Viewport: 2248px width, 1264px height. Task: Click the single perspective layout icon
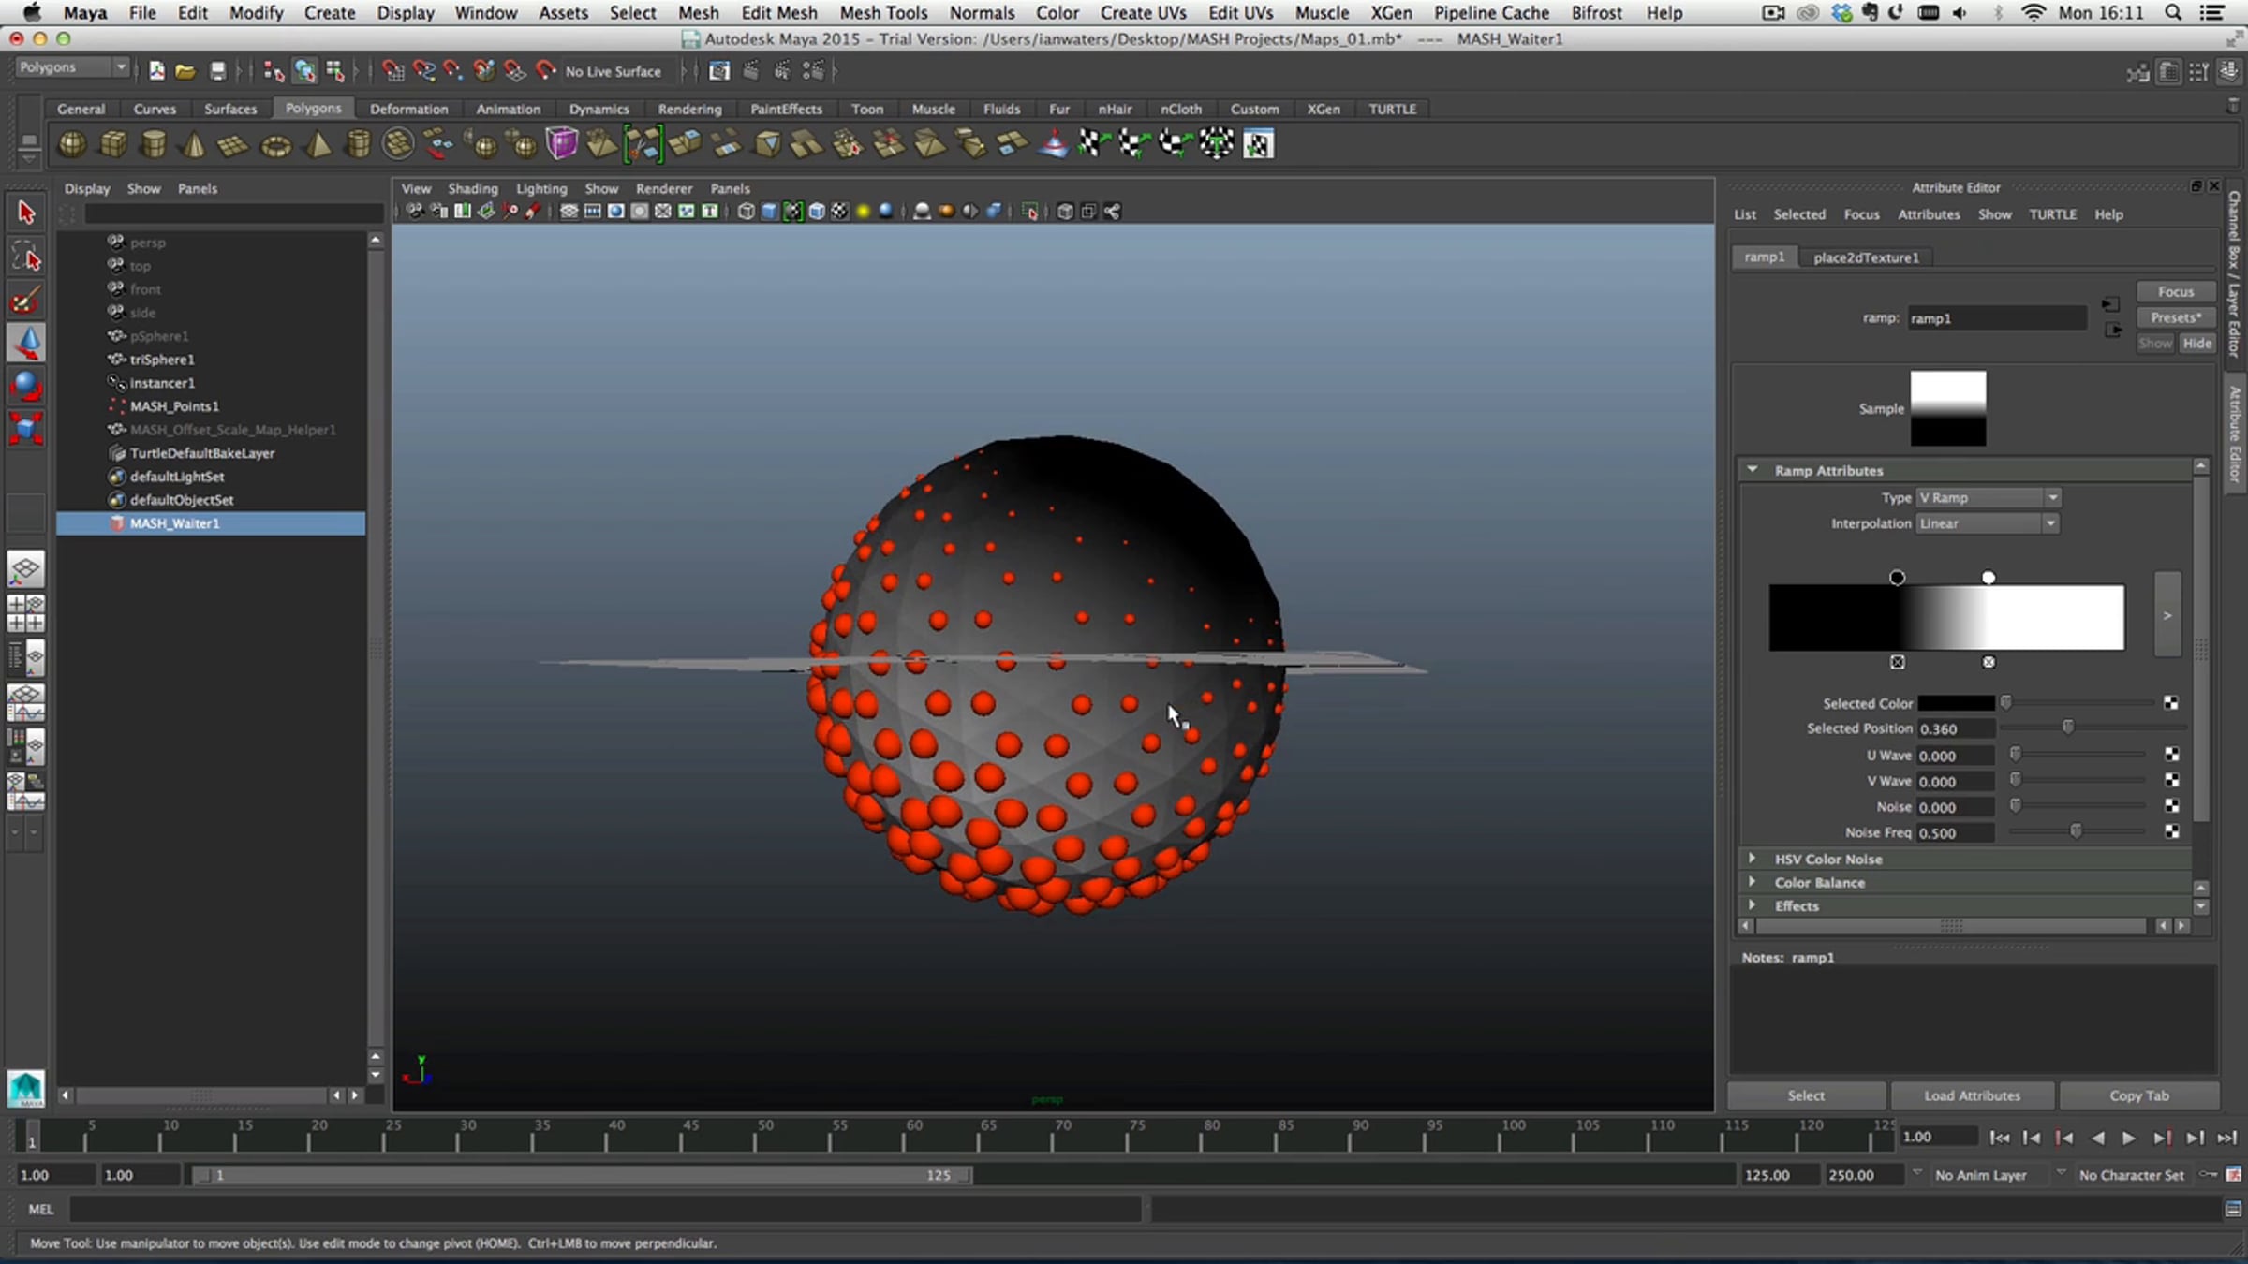tap(26, 569)
